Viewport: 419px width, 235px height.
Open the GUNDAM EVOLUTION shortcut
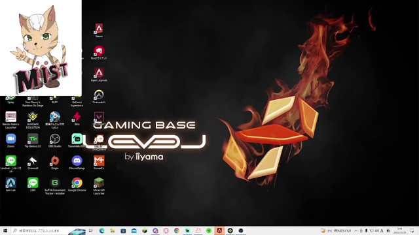pyautogui.click(x=33, y=120)
